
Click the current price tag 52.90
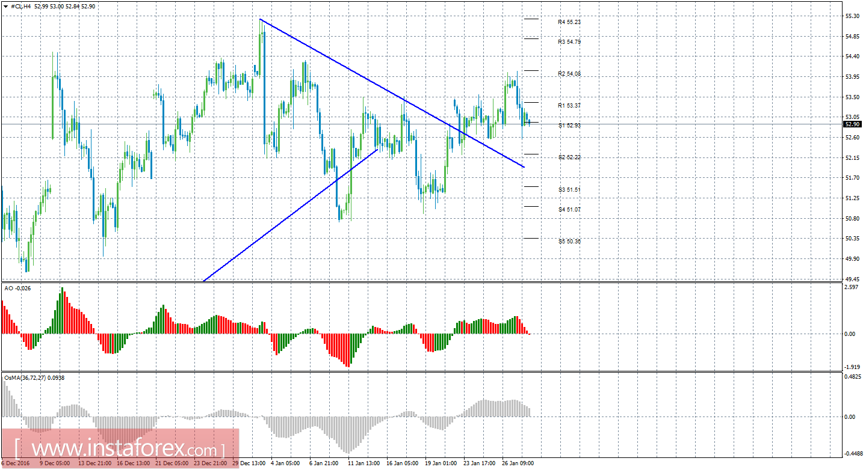tap(852, 124)
